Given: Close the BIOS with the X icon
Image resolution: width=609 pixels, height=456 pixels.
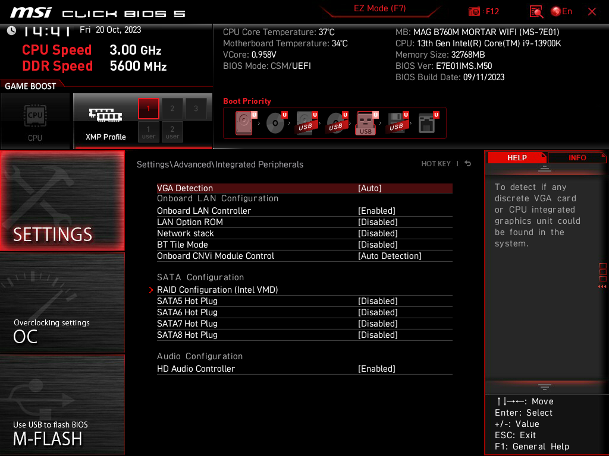Looking at the screenshot, I should click(x=592, y=12).
